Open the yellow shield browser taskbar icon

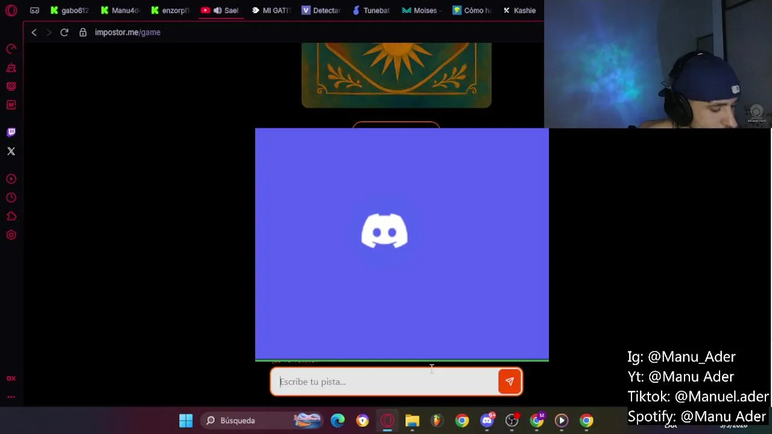(362, 421)
